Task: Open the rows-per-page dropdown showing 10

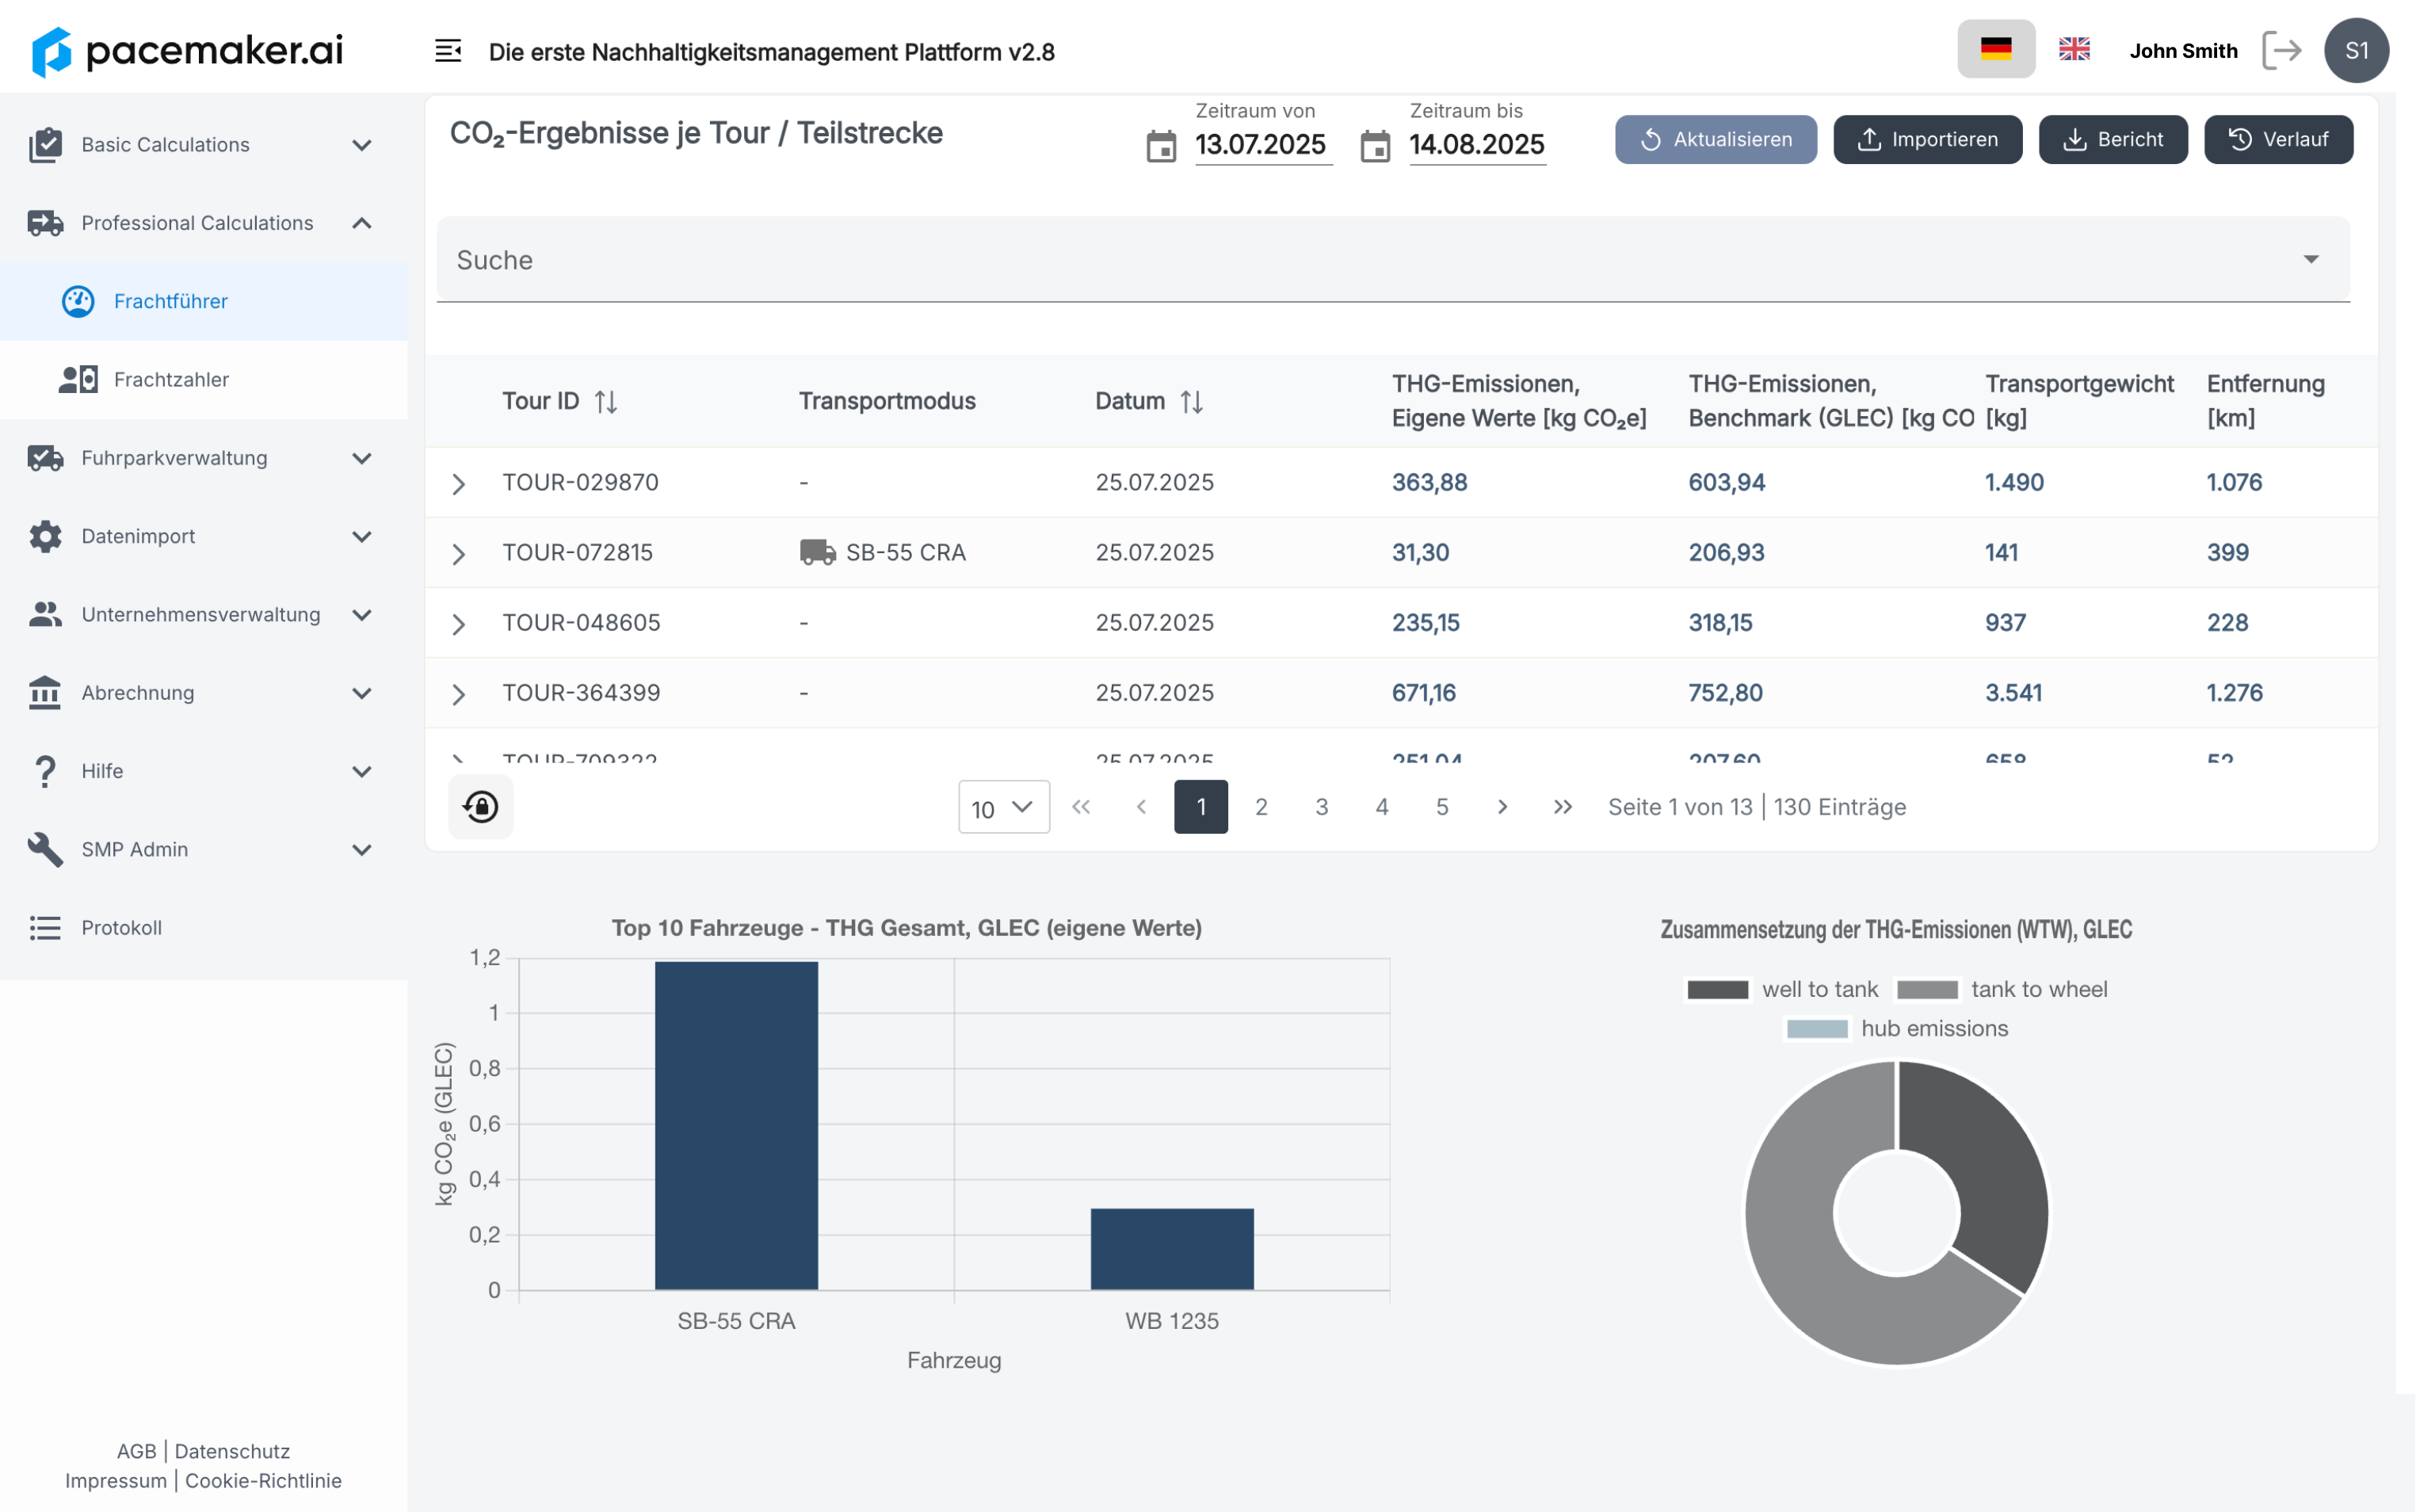Action: pyautogui.click(x=1003, y=807)
